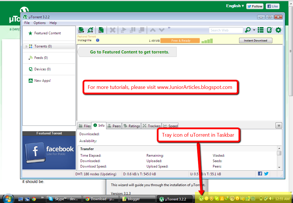Click the 12:55 AM clock
The image size is (293, 203).
click(x=282, y=199)
